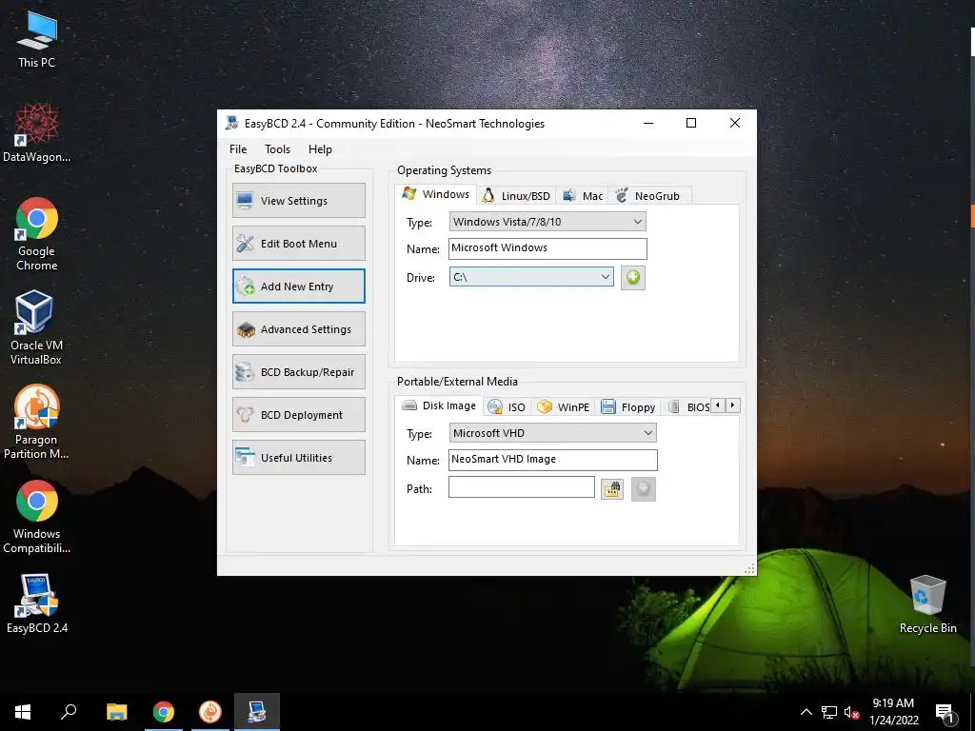
Task: Switch to the Mac tab
Action: coord(584,196)
